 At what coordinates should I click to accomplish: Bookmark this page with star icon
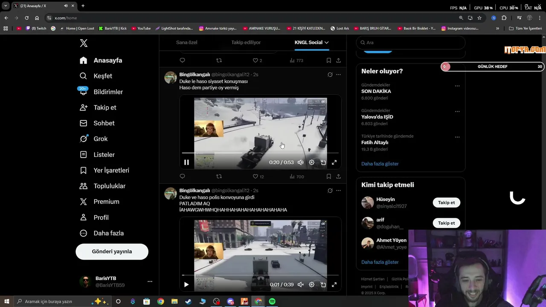[x=479, y=18]
